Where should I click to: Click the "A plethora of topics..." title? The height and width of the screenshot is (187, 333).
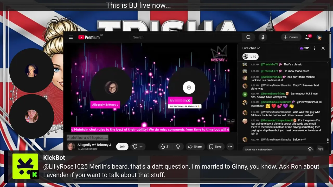(x=87, y=137)
